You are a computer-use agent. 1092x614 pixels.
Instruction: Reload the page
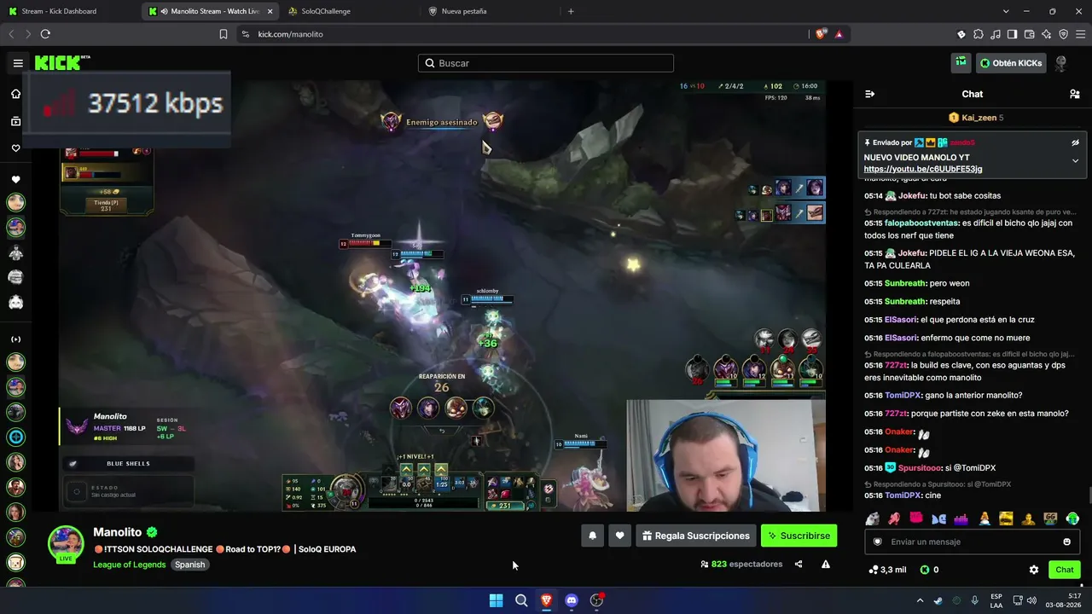(45, 34)
